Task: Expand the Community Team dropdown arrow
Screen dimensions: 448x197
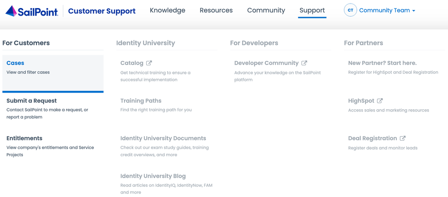Action: pos(413,11)
